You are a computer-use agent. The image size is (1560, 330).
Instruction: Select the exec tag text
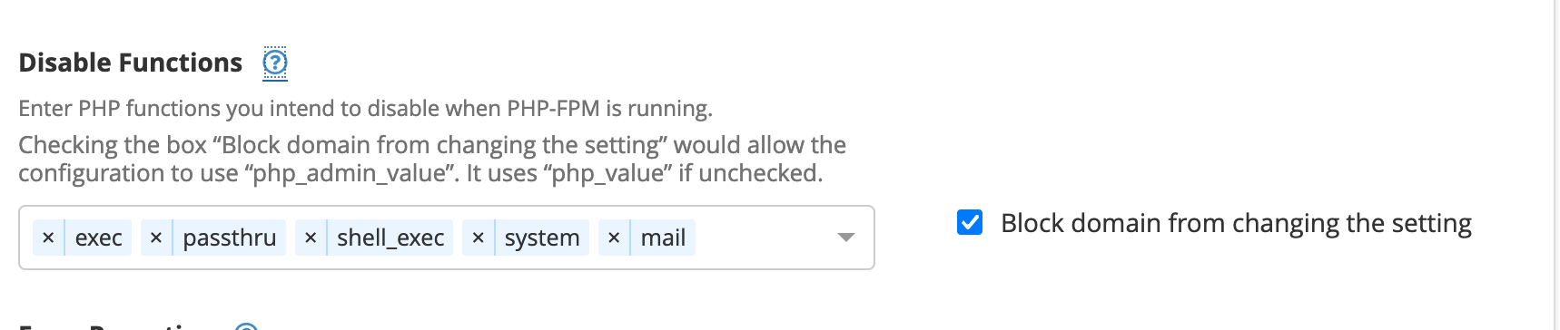[x=98, y=238]
